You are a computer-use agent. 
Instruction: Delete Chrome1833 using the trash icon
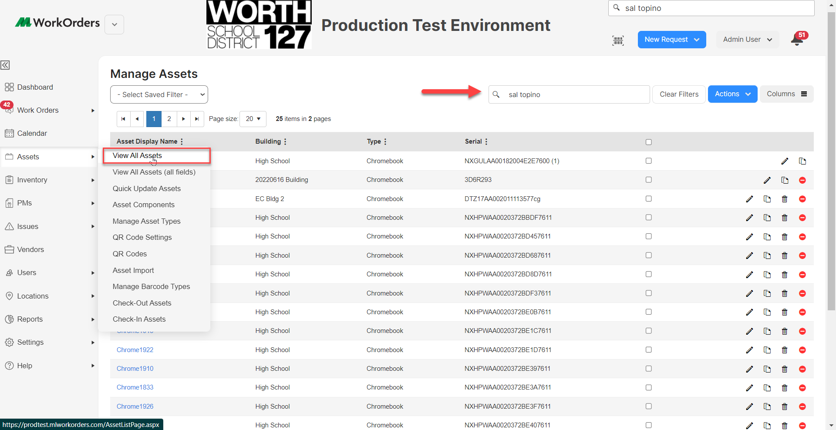point(785,387)
